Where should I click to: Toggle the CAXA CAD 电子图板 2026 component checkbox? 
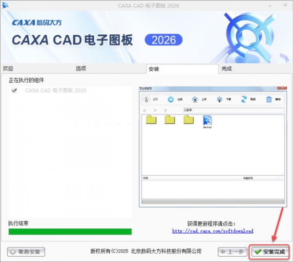coord(14,90)
